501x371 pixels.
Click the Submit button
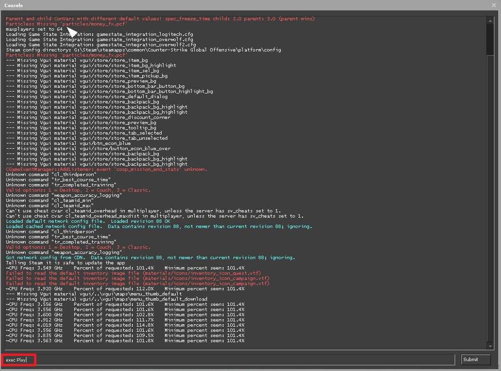[476, 360]
